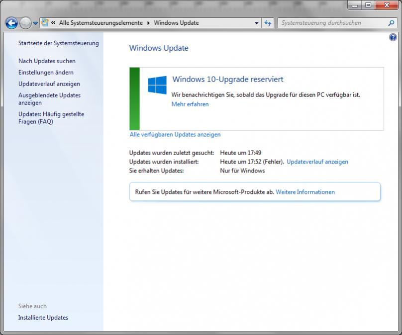Click the 'Windows Update' page title
Screen dimensions: 402x335
(159, 48)
